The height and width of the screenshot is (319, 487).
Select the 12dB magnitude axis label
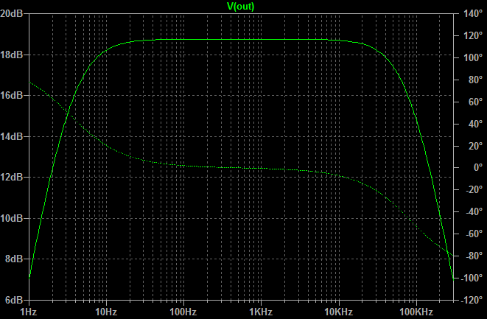12,177
